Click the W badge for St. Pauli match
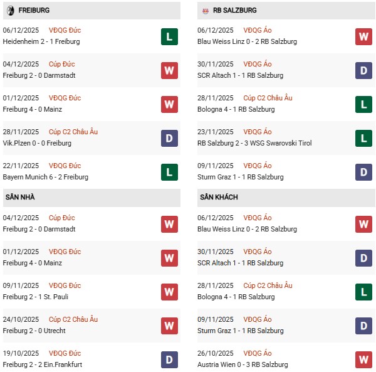 (x=169, y=292)
